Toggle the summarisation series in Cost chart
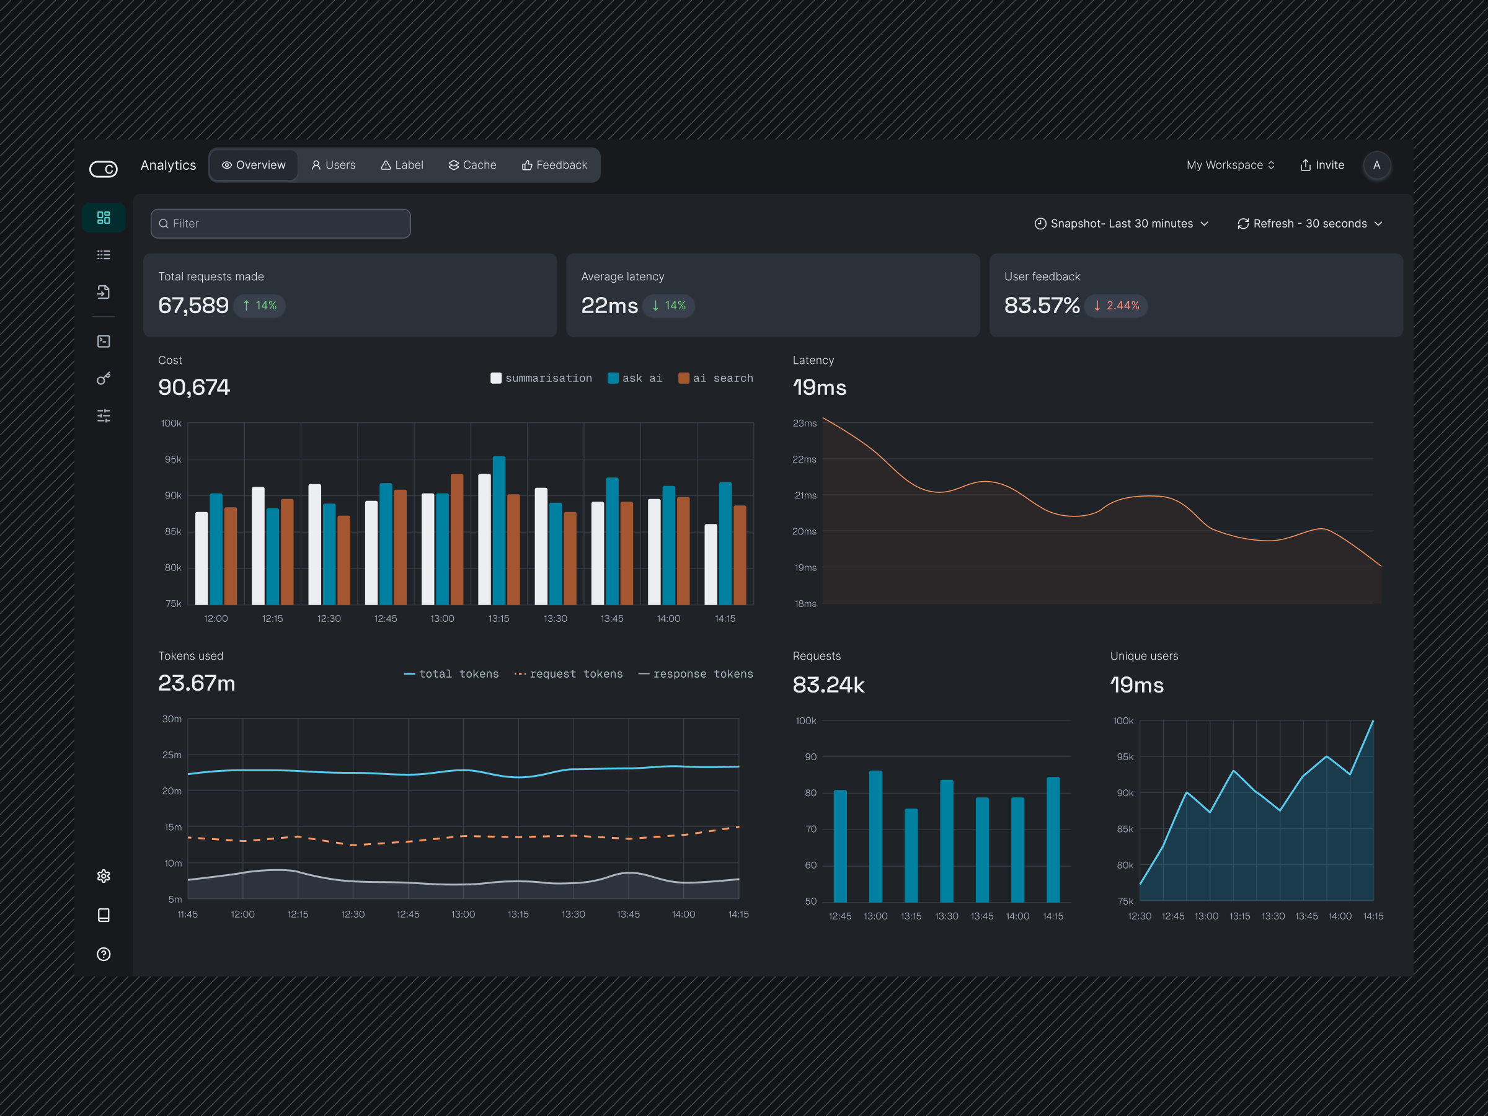The height and width of the screenshot is (1116, 1488). pyautogui.click(x=541, y=378)
